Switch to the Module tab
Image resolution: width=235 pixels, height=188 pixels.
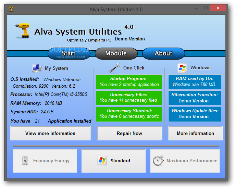[116, 53]
